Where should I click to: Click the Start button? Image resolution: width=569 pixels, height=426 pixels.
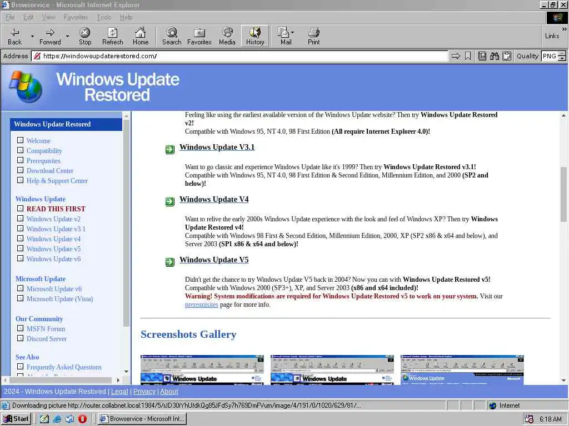[x=16, y=419]
